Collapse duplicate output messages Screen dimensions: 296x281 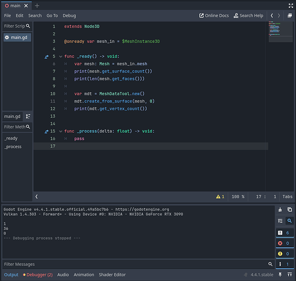pos(280,221)
